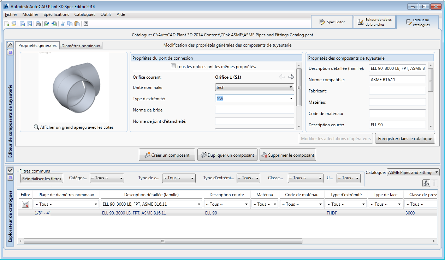Open the Type de face column filter dropdown
This screenshot has height=260, width=445.
386,204
